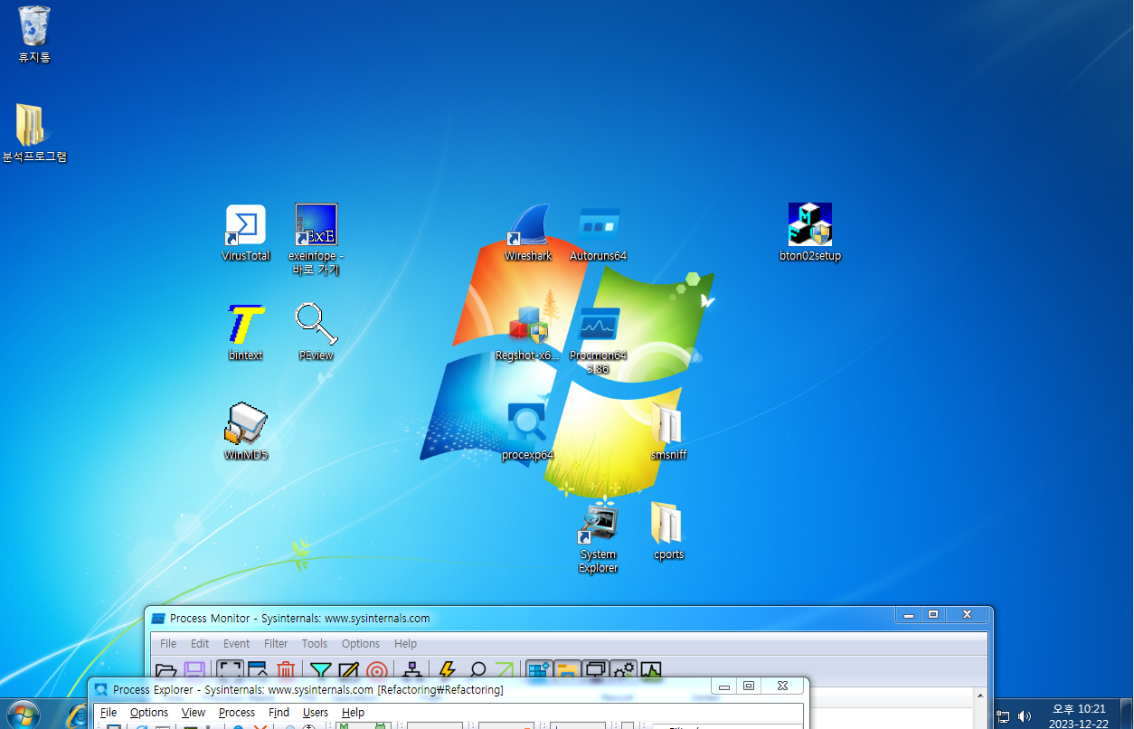
Task: Click Highlight pencil icon in Process Monitor
Action: click(349, 671)
